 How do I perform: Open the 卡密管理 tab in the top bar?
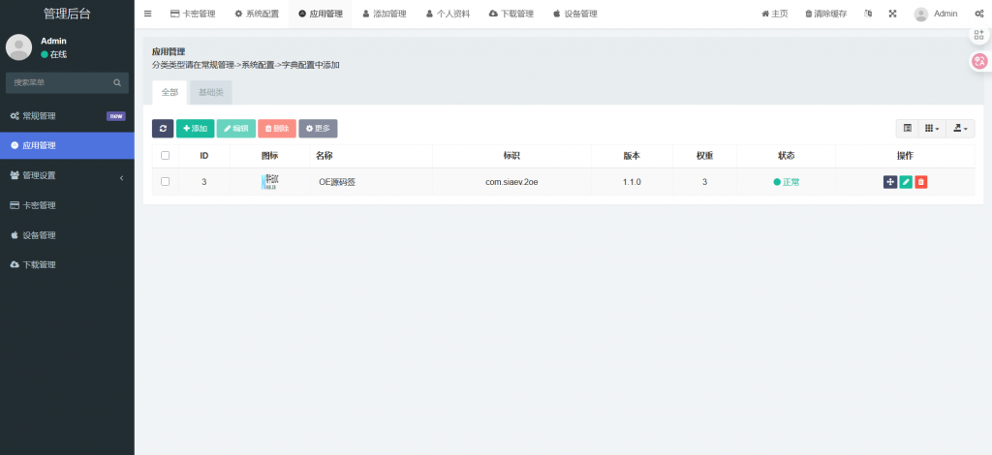click(x=193, y=15)
